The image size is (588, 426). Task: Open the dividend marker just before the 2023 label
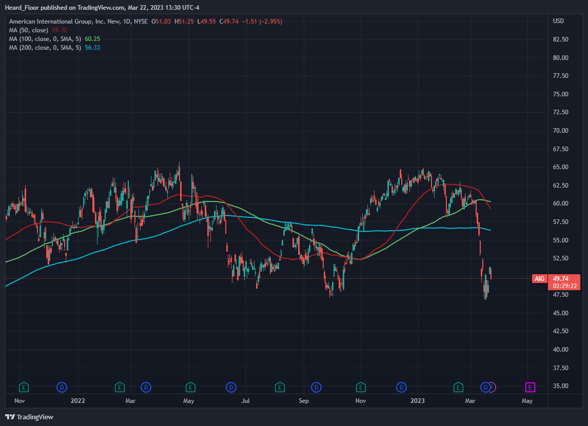click(401, 387)
